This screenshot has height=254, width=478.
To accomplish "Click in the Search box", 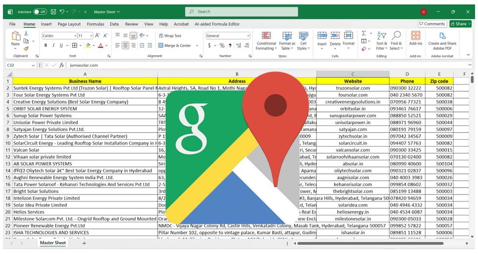I will (x=241, y=12).
